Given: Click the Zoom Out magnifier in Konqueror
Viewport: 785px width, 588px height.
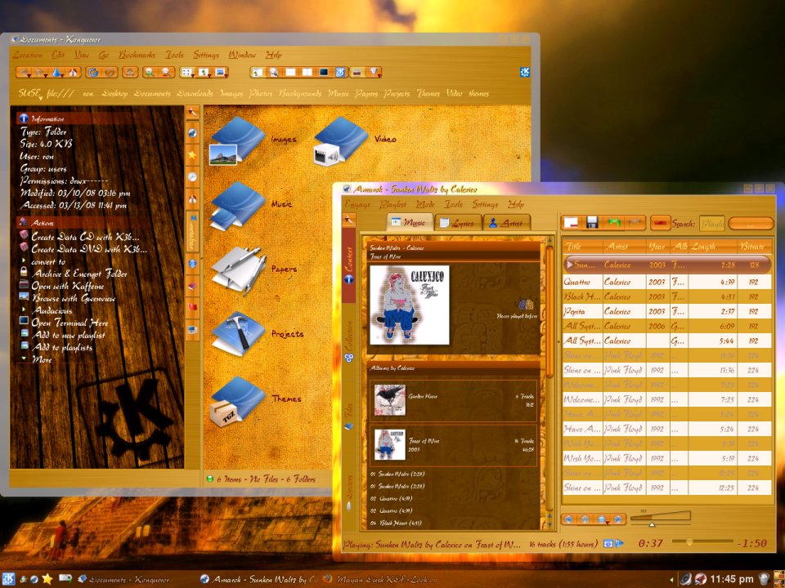Looking at the screenshot, I should [165, 73].
